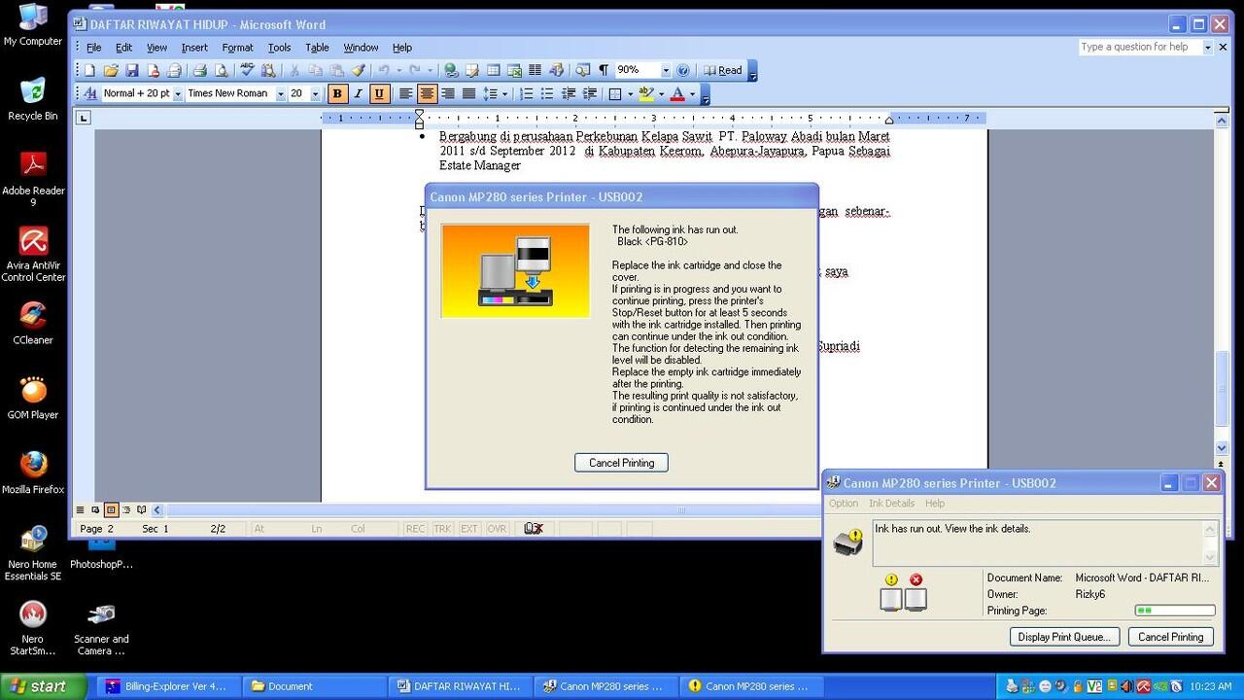Click the Bullets list icon
Image resolution: width=1244 pixels, height=700 pixels.
click(547, 93)
